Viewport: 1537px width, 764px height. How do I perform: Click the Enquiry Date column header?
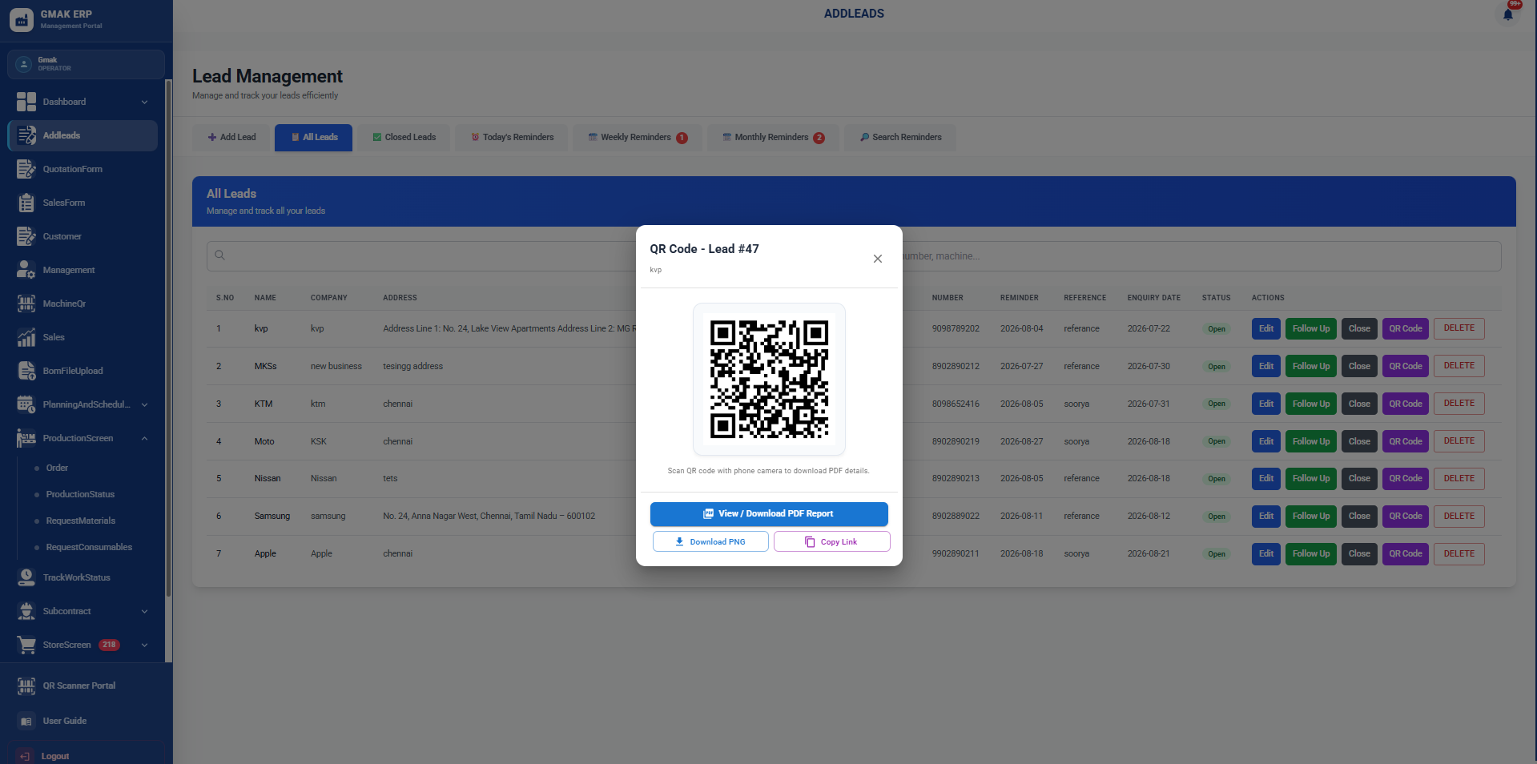tap(1154, 298)
